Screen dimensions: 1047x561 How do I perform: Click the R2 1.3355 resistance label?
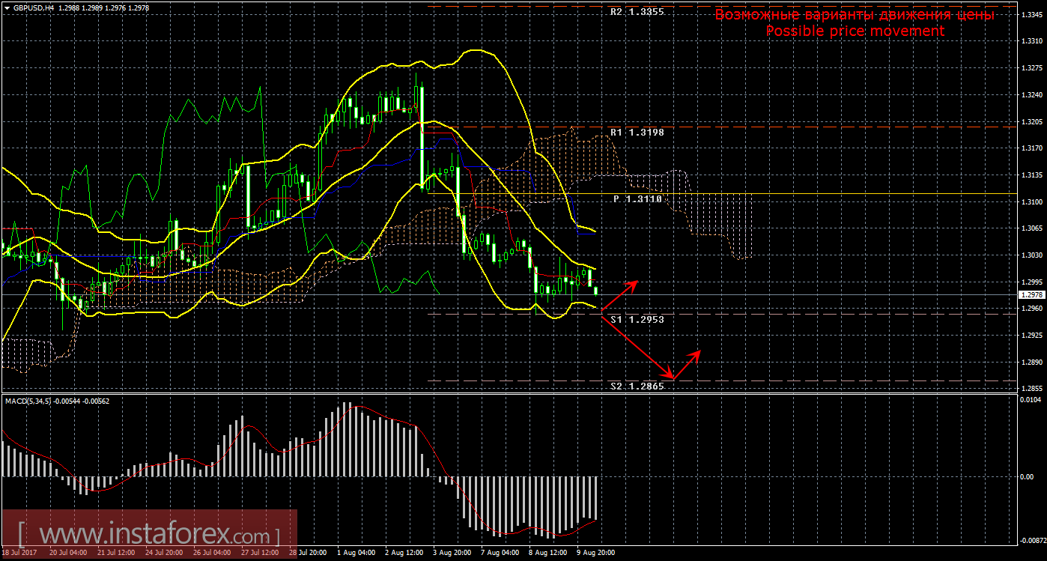pyautogui.click(x=637, y=13)
